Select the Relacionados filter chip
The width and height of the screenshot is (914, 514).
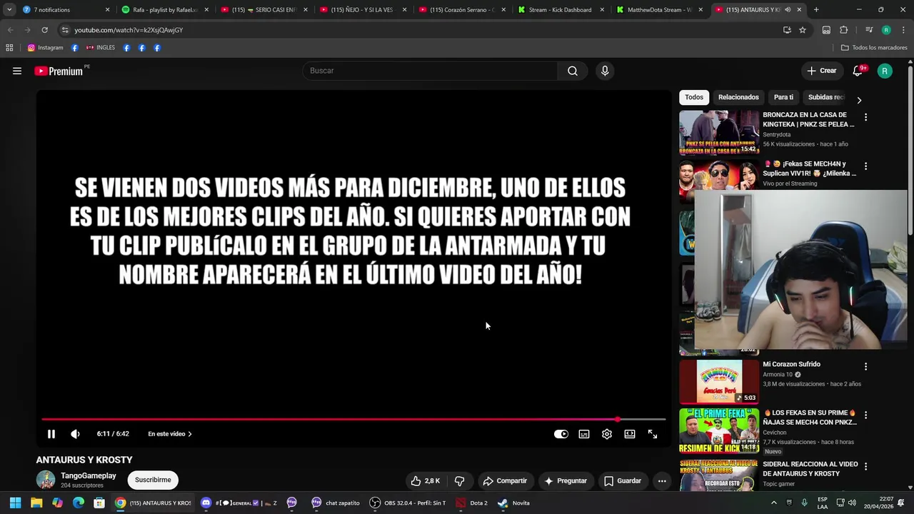tap(738, 97)
